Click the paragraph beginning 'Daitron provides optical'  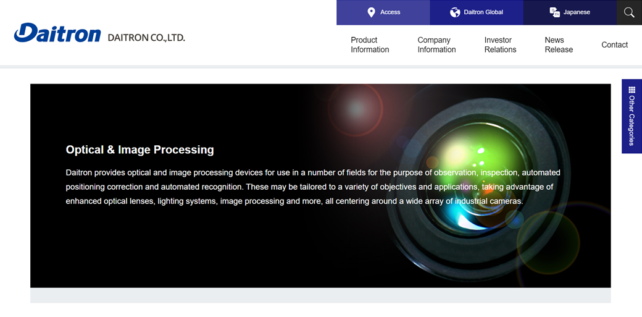[313, 187]
